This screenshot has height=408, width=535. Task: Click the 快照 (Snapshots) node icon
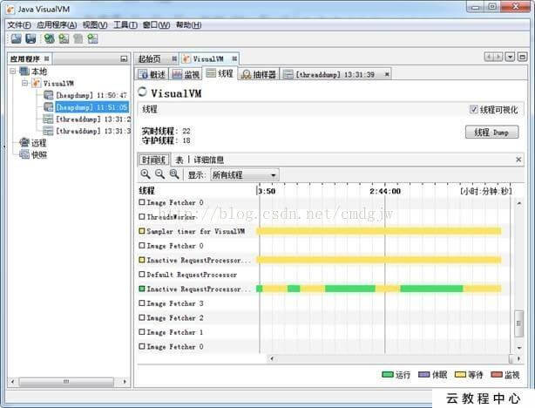click(24, 155)
